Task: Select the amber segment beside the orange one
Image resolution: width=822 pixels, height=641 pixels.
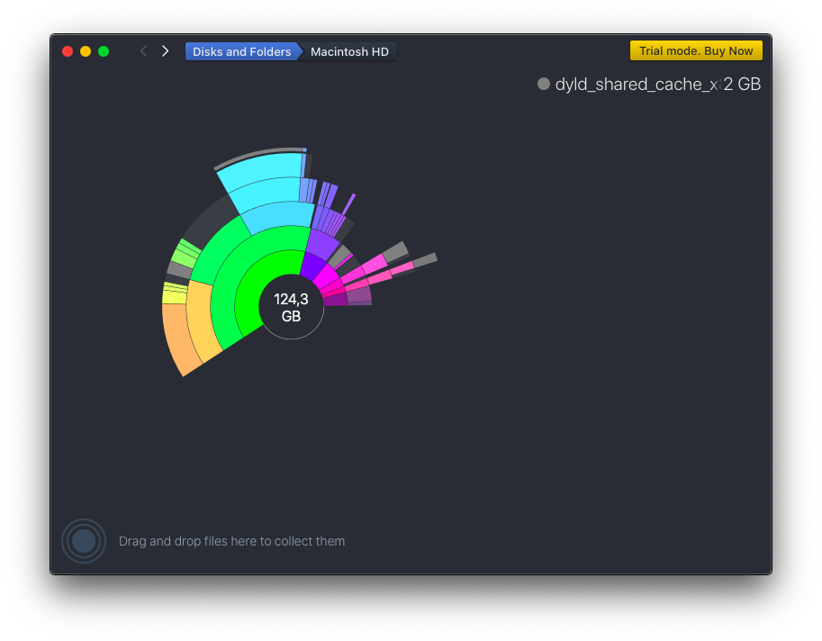Action: point(201,320)
